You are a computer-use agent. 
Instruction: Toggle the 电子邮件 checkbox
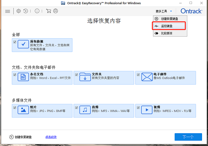138,75
